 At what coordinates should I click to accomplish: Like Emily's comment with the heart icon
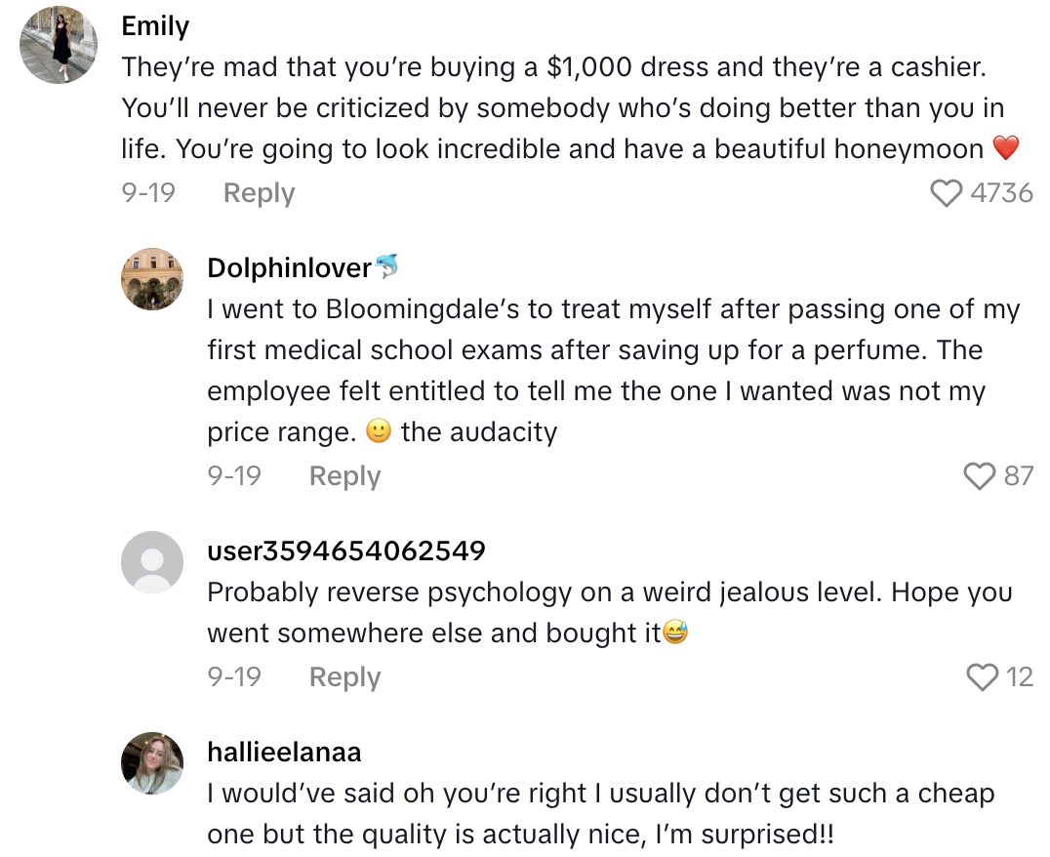(x=945, y=192)
